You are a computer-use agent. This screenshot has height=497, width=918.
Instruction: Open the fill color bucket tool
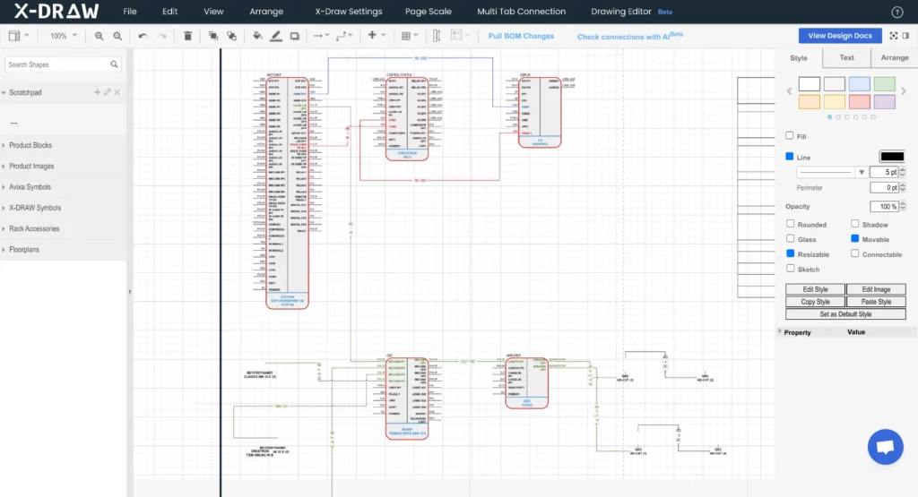coord(257,36)
